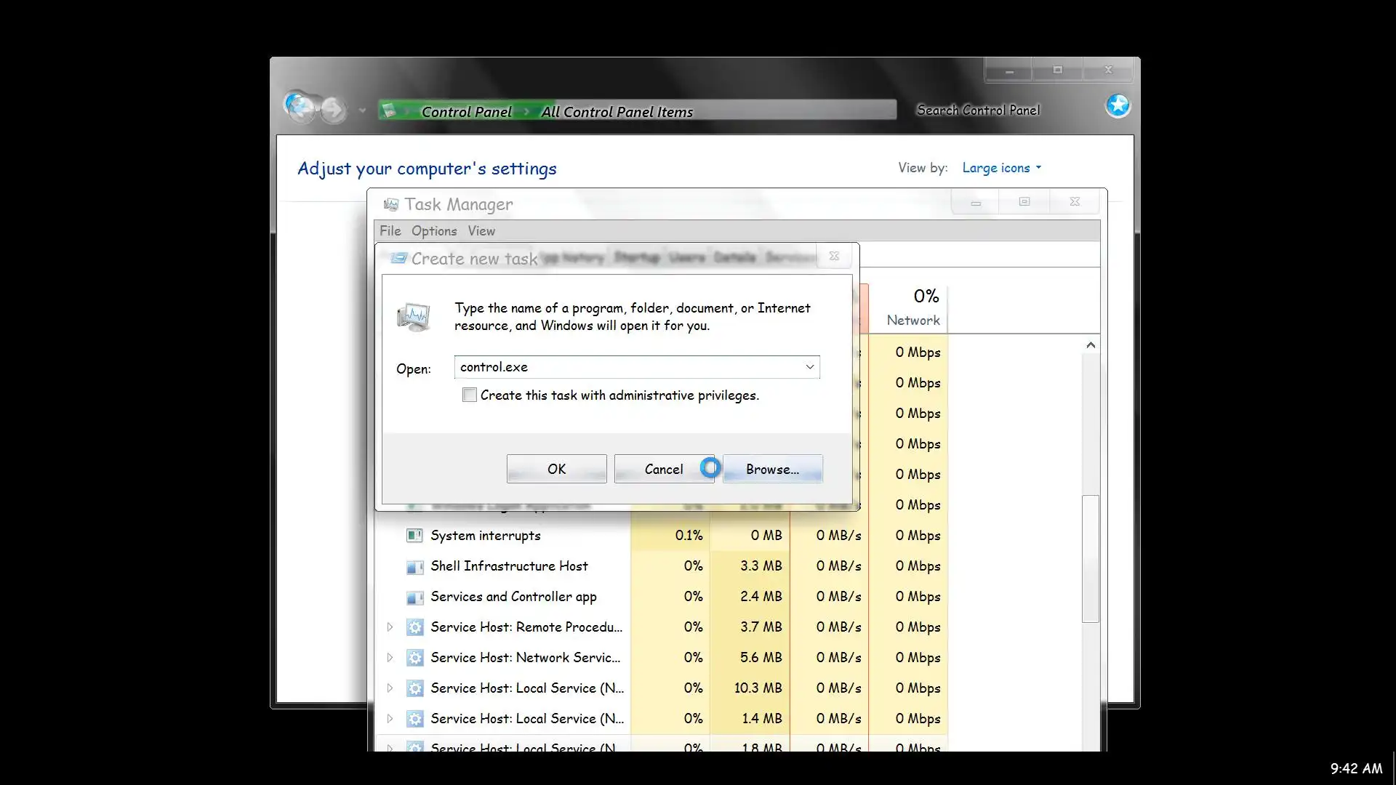This screenshot has height=785, width=1396.
Task: Expand Service Host: Remote Procedure row
Action: pos(390,627)
